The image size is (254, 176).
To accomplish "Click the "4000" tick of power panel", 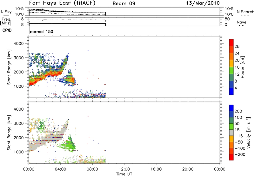I will [19, 44].
